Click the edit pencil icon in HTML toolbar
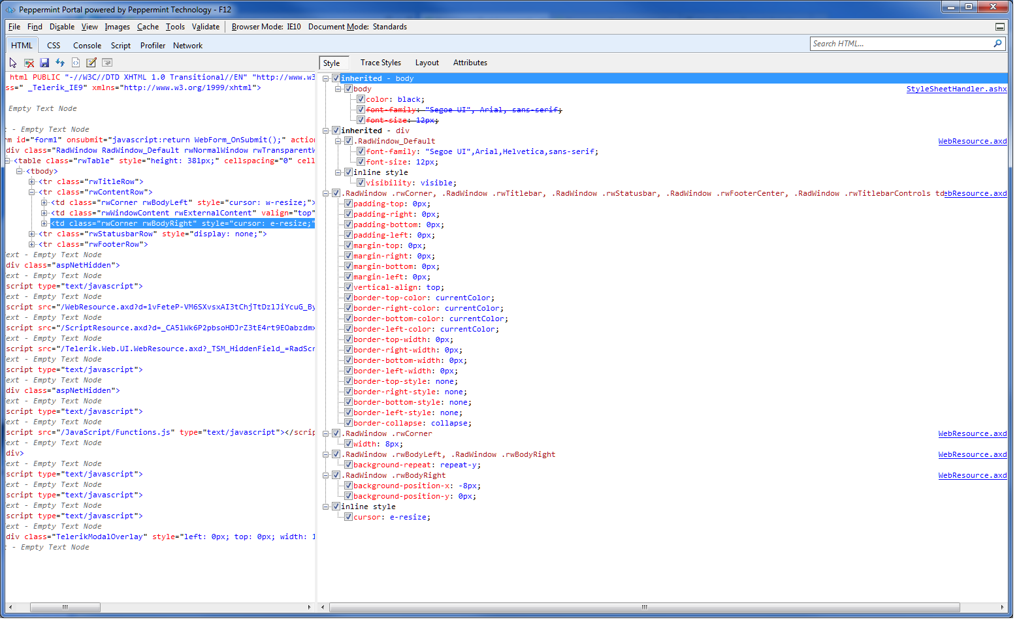Viewport: 1019px width, 624px height. coord(91,63)
